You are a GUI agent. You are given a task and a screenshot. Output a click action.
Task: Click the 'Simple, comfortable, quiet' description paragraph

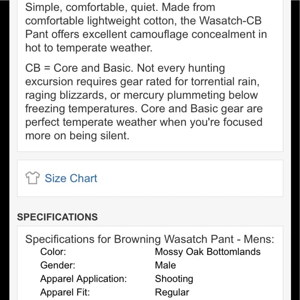coord(146,28)
